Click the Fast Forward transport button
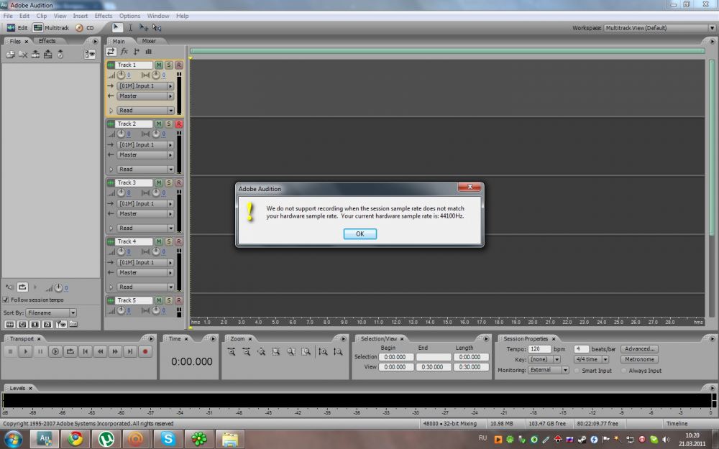This screenshot has width=719, height=449. tap(115, 351)
